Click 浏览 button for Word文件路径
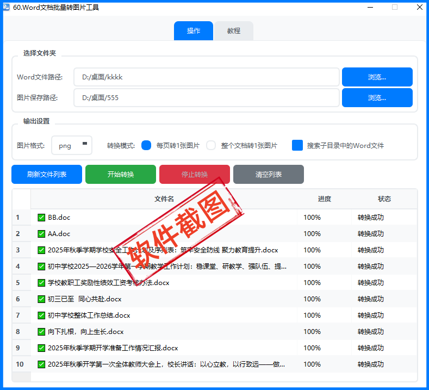429x390 pixels. pyautogui.click(x=377, y=77)
